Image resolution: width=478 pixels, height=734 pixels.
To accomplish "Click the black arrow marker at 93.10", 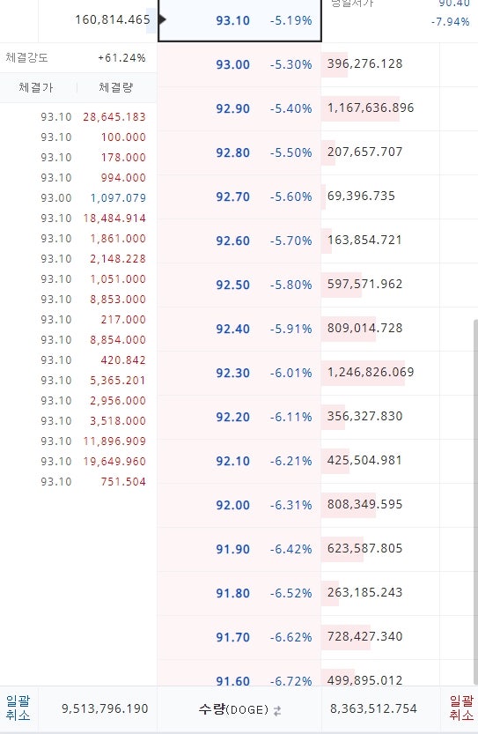I will click(x=163, y=19).
